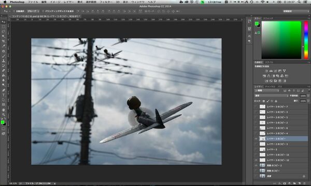This screenshot has height=186, width=311.
Task: Select the Eyedropper tool
Action: (x=4, y=46)
